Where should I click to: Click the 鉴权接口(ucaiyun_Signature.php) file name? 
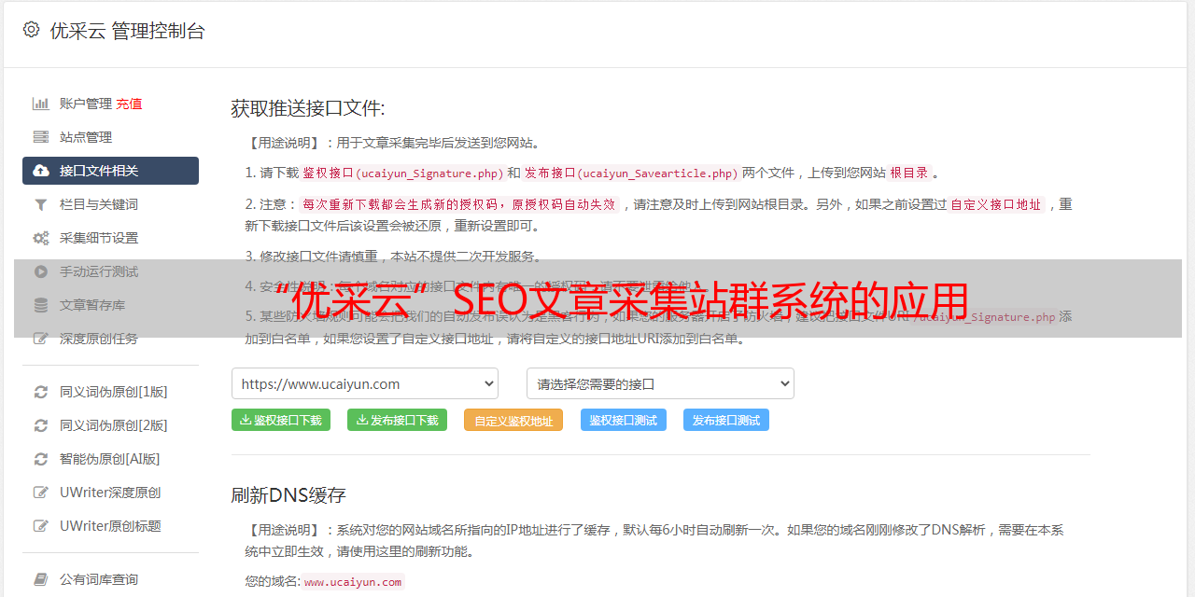[x=403, y=173]
